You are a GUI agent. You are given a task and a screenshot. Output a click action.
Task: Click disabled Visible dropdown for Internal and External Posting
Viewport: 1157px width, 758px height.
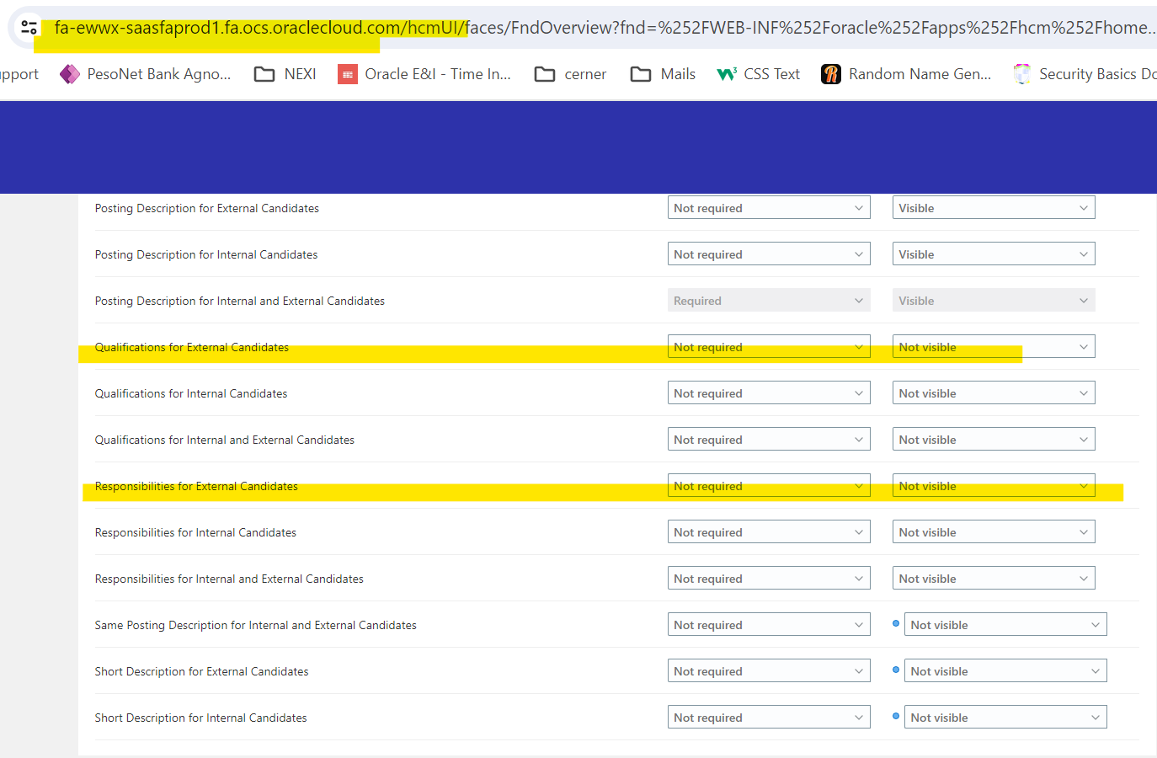[994, 301]
